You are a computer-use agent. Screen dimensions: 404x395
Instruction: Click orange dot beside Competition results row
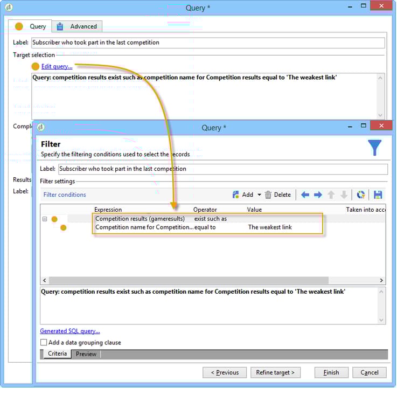(x=54, y=219)
